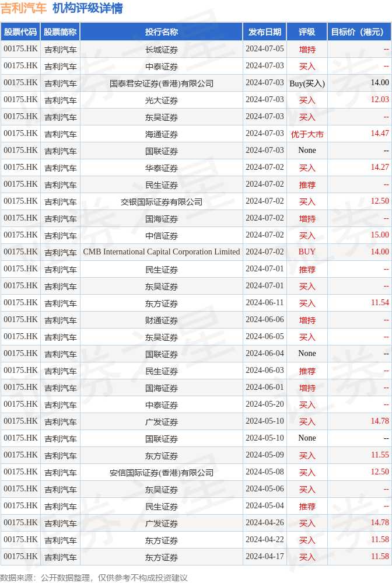Select None rating in 2024-06-04 row
This screenshot has height=583, width=392.
[x=307, y=354]
